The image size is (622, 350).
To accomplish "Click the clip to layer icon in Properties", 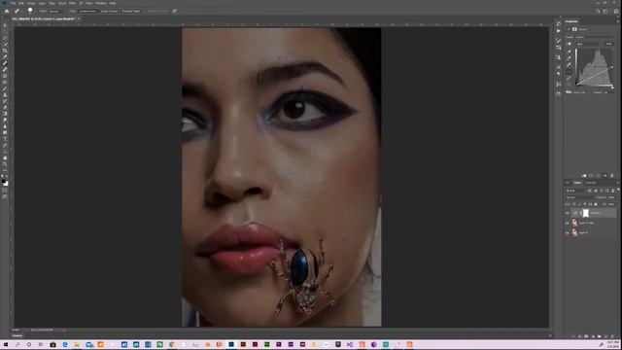I will click(584, 175).
